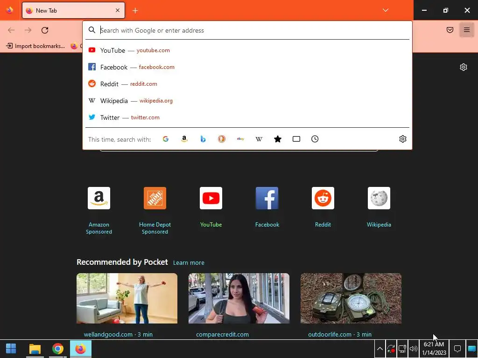Open Windows Start menu
The width and height of the screenshot is (478, 358).
click(11, 349)
